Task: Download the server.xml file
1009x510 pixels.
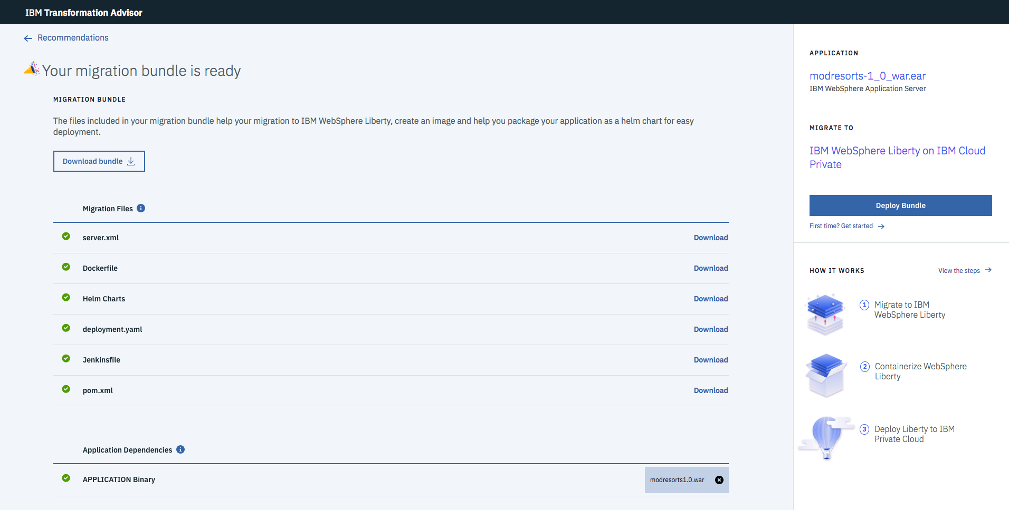Action: click(x=711, y=238)
